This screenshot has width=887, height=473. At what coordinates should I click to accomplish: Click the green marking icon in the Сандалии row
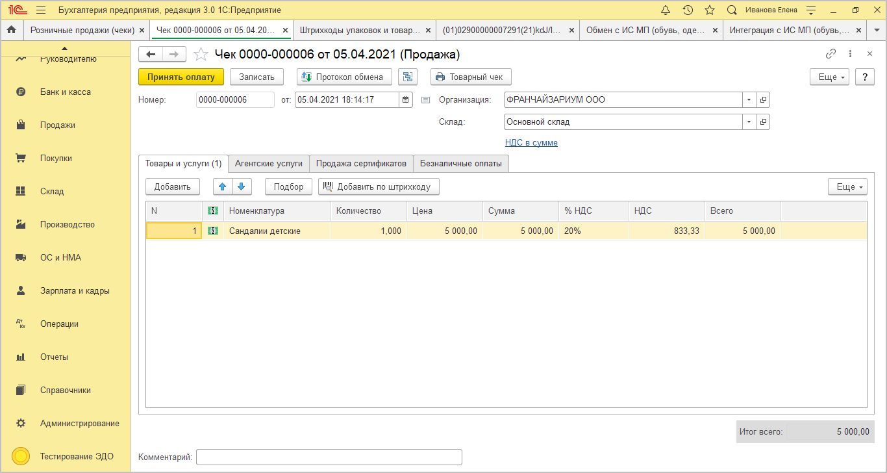point(212,231)
